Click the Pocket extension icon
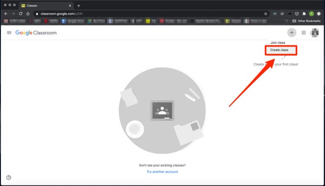This screenshot has height=186, width=325. pos(297,13)
